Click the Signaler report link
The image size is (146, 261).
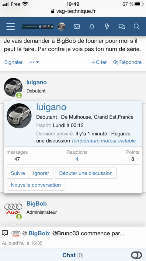tap(13, 62)
